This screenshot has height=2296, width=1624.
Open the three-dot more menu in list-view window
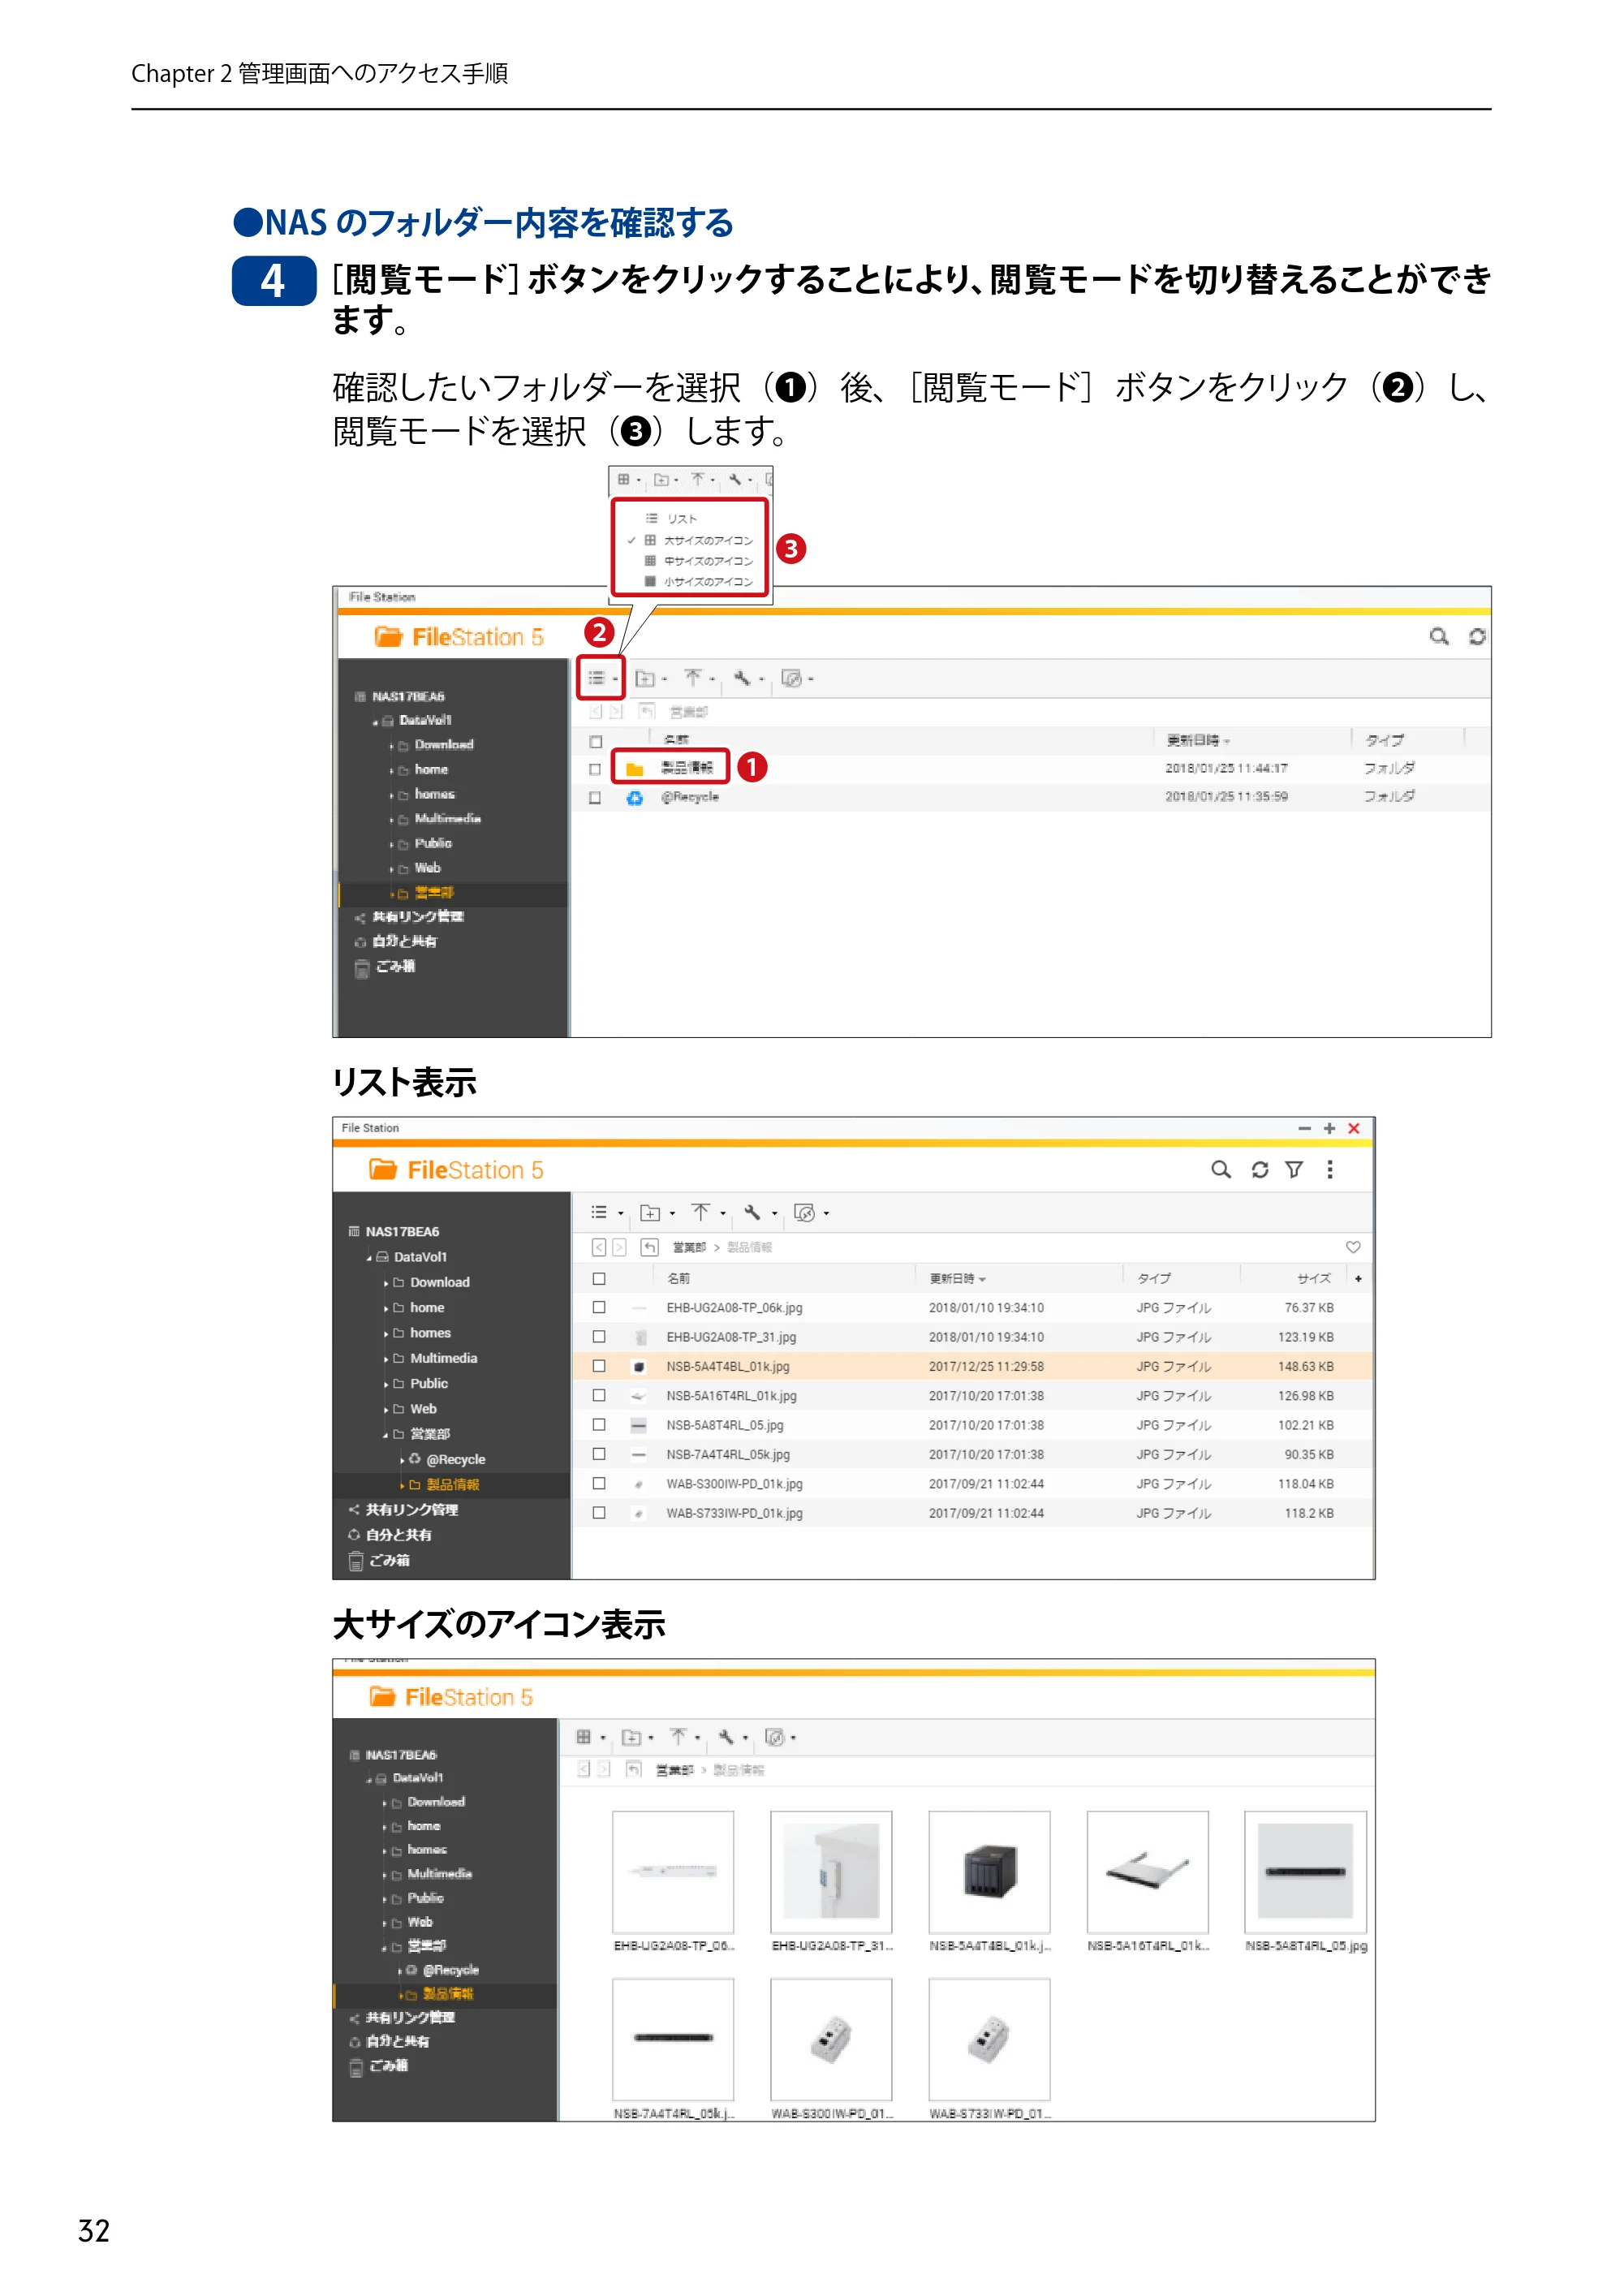(1329, 1169)
